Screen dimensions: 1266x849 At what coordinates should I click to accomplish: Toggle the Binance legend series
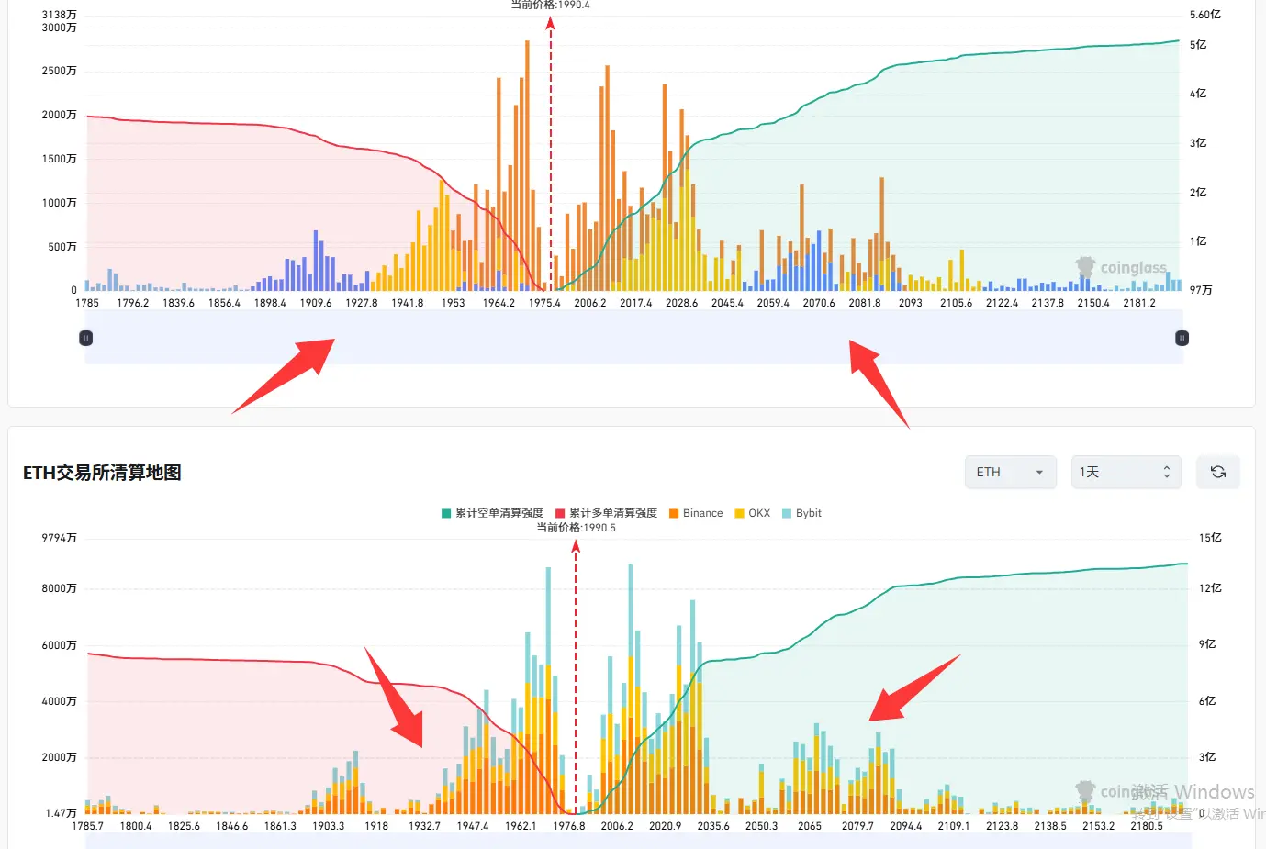(696, 513)
